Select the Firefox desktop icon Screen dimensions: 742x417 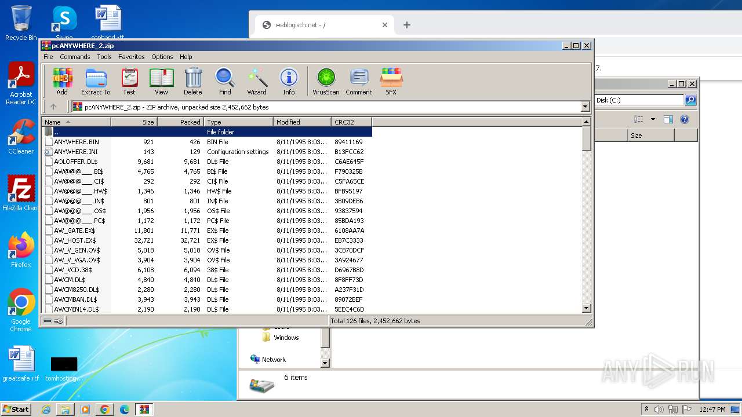point(21,250)
